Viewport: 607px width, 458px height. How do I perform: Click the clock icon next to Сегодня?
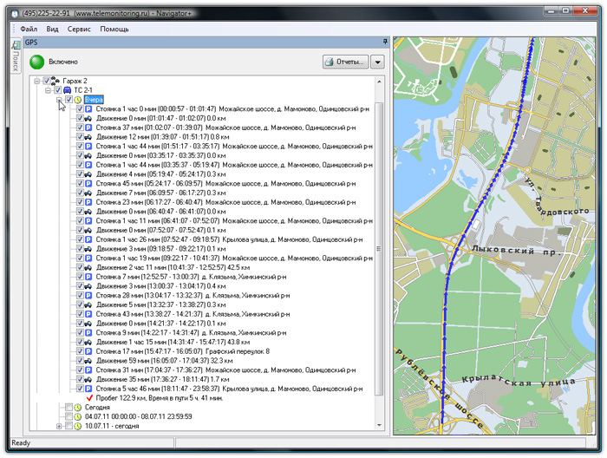pyautogui.click(x=78, y=407)
